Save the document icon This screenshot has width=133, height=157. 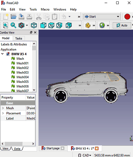[x=22, y=17]
